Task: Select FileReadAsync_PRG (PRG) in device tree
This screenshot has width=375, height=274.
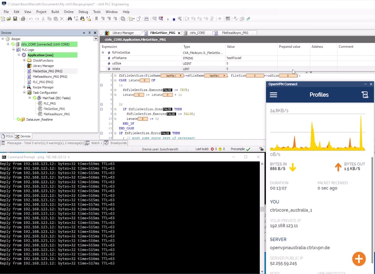Action: (50, 77)
